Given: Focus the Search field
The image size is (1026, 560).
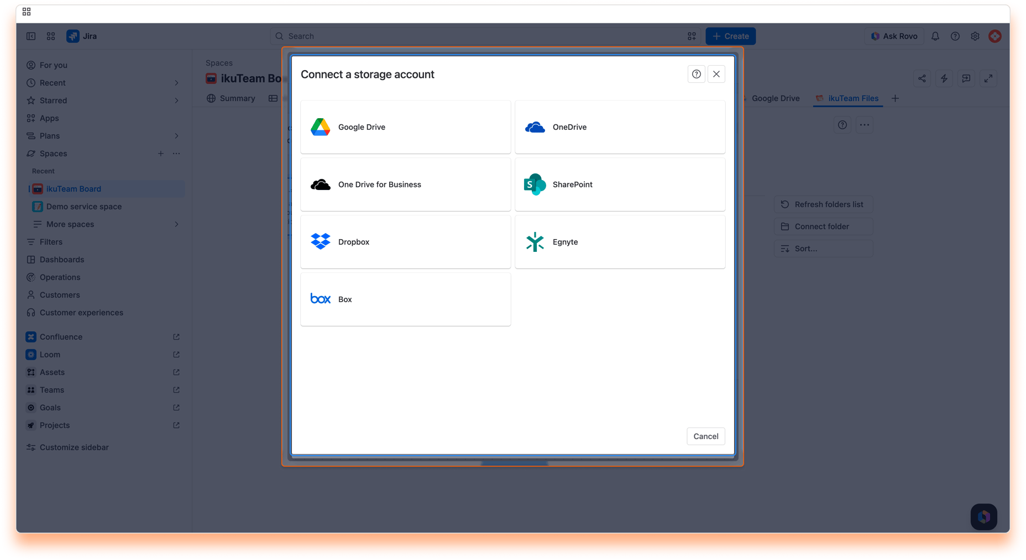Looking at the screenshot, I should (x=485, y=36).
